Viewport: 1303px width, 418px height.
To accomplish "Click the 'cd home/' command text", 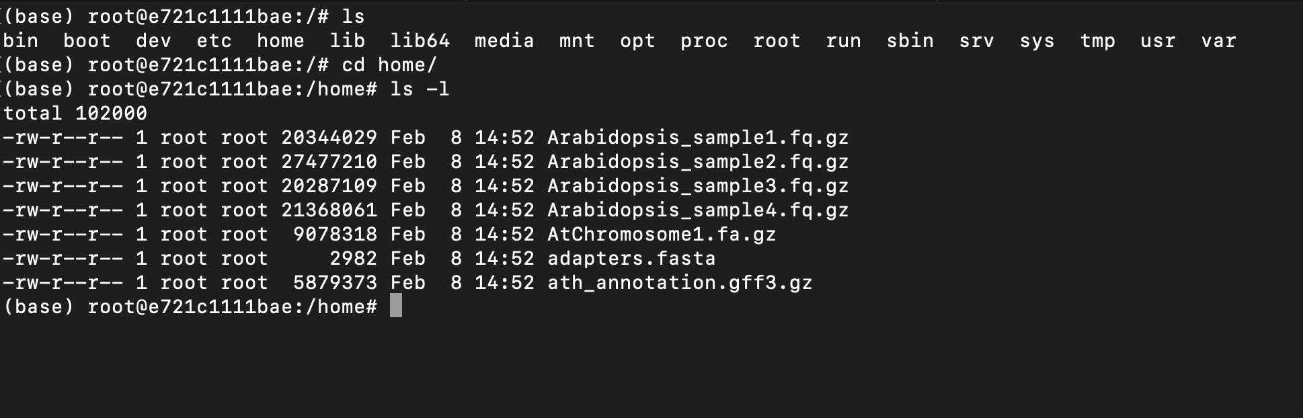I will [389, 65].
